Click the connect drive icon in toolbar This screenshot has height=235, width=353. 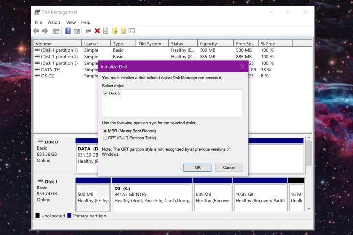click(x=88, y=31)
